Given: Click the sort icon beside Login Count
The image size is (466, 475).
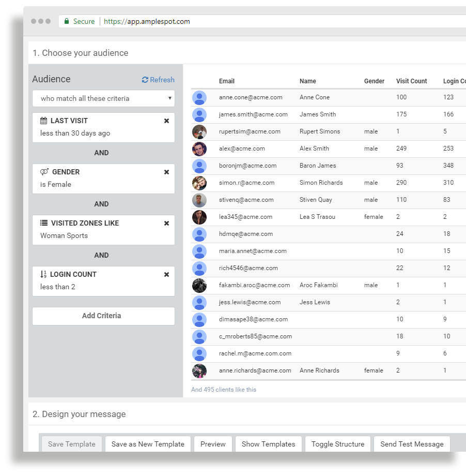Looking at the screenshot, I should coord(44,274).
